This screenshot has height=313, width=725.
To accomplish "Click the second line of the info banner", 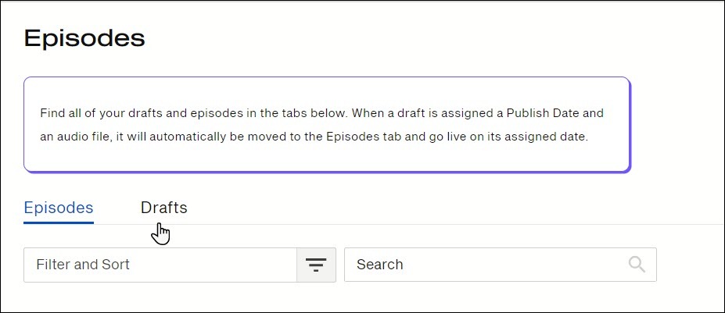I will pos(314,137).
